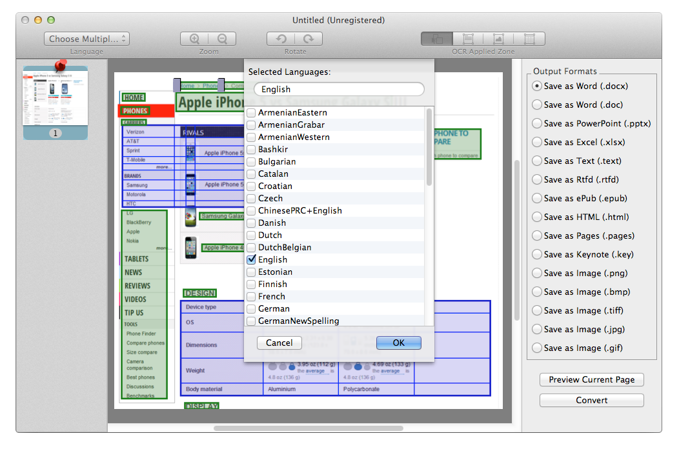Click the Preview Current Page button
The width and height of the screenshot is (679, 449).
pyautogui.click(x=591, y=380)
